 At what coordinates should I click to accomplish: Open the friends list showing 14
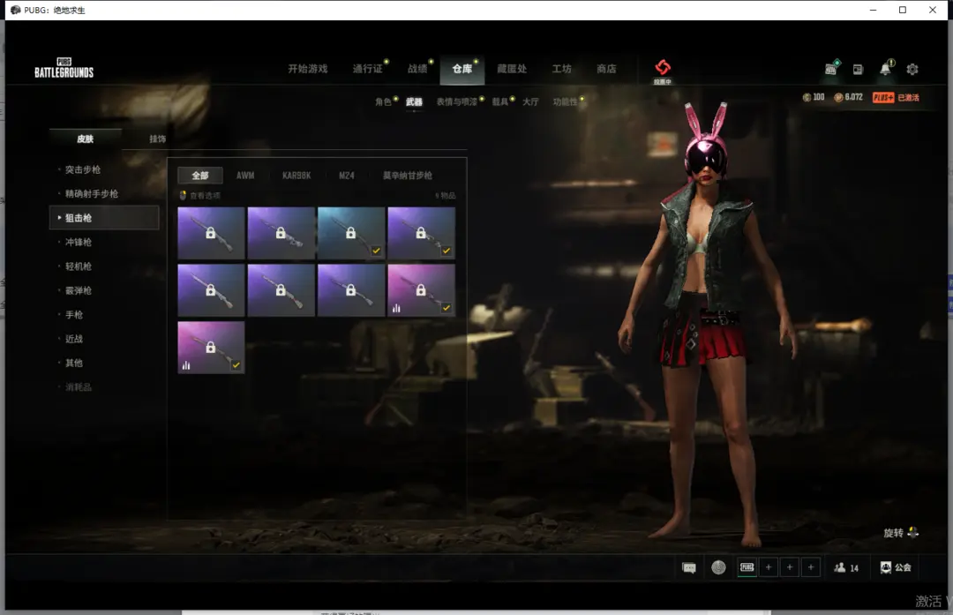click(846, 567)
